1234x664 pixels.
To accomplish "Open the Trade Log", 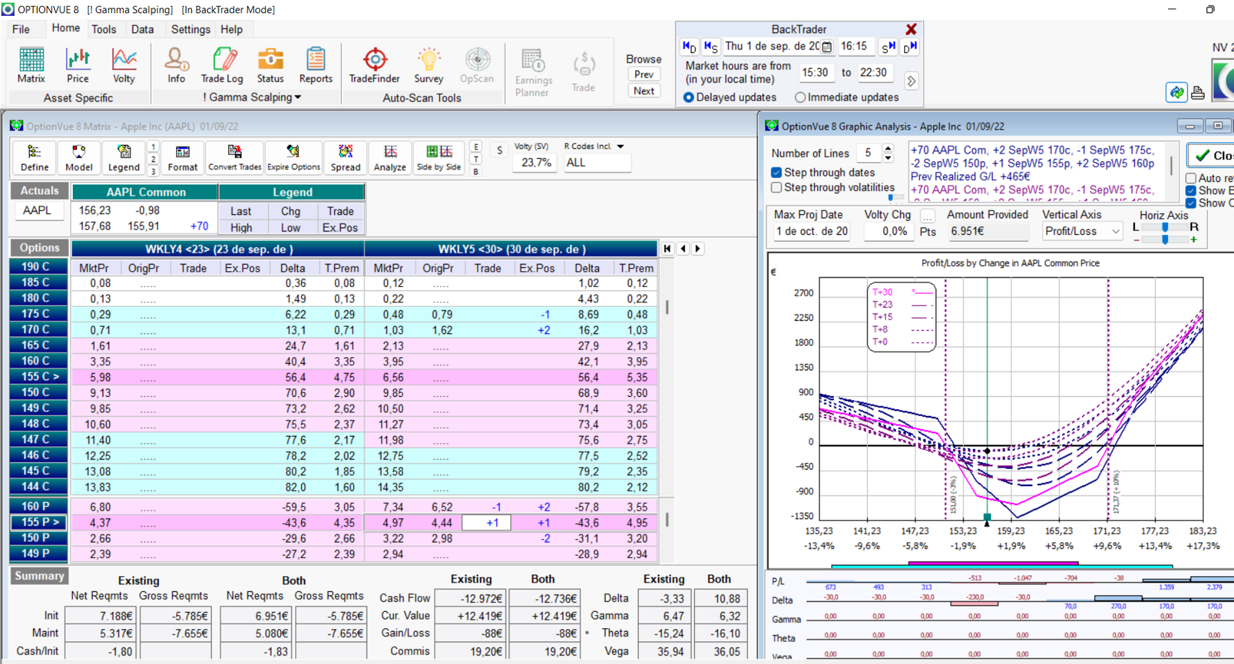I will click(x=222, y=66).
